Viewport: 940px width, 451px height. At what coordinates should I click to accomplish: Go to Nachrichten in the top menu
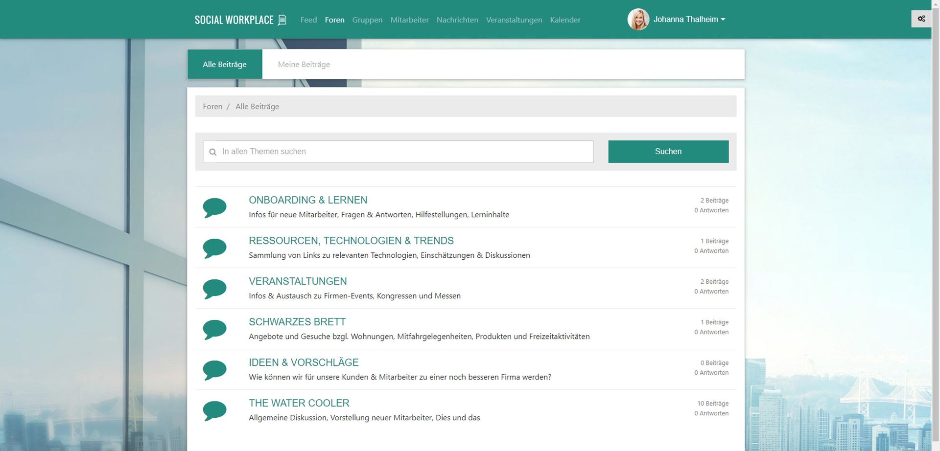(457, 20)
